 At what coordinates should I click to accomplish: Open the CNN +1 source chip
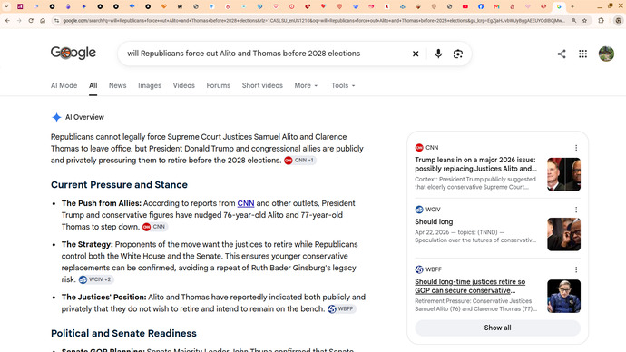(x=299, y=161)
